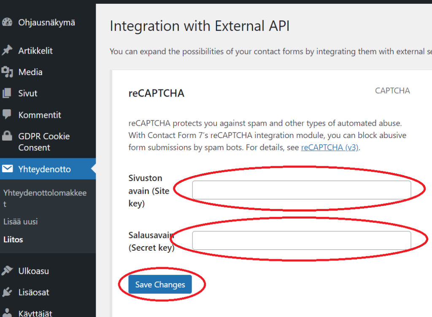Click the Ulkoasu paintbrush icon
The image size is (432, 317).
(7, 271)
